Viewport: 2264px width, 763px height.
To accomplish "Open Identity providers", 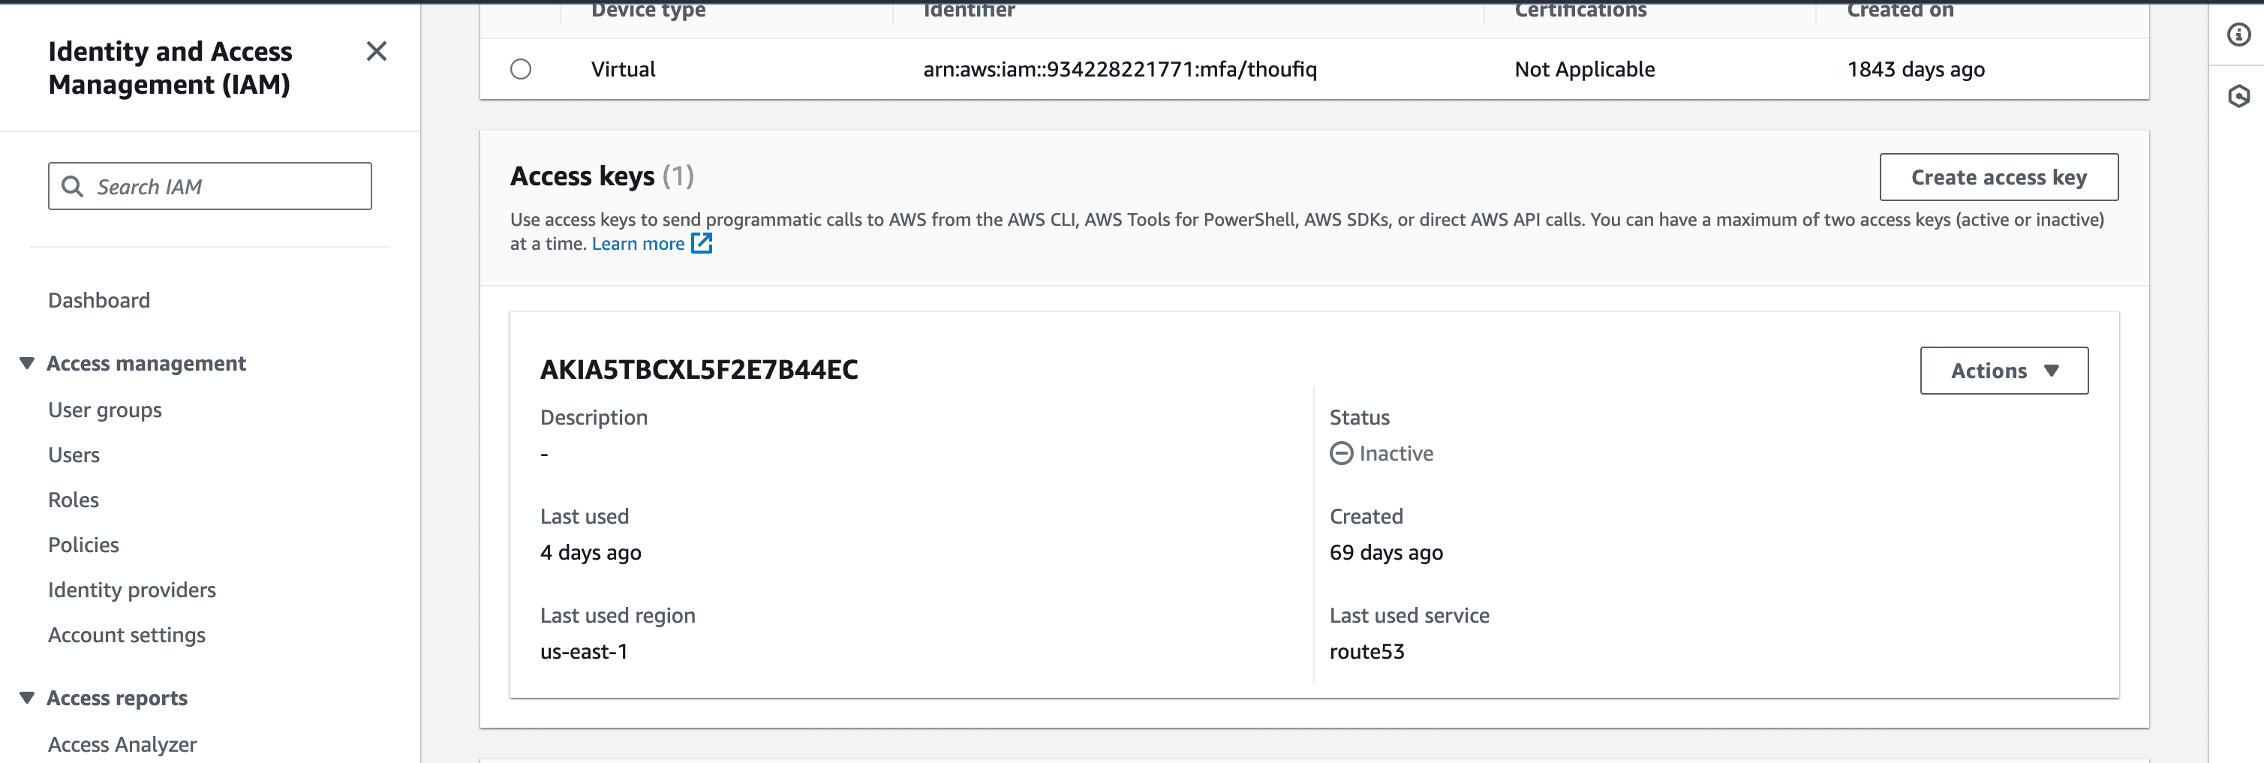I will pyautogui.click(x=132, y=590).
